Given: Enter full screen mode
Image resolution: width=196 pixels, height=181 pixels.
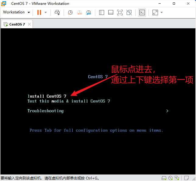Looking at the screenshot, I should 120,12.
